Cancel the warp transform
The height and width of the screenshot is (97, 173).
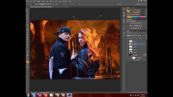tap(118, 4)
